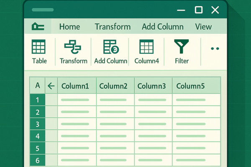The image size is (251, 167).
Task: Select the Column1 header
Action: 77,86
